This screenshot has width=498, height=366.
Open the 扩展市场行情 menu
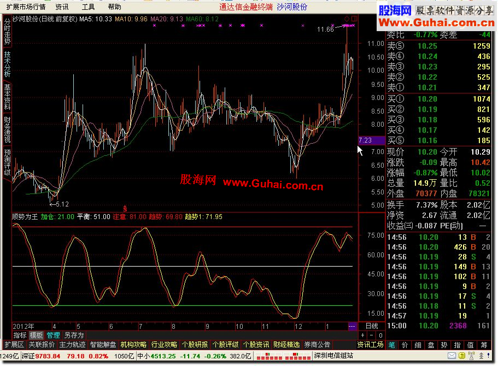[x=26, y=7]
